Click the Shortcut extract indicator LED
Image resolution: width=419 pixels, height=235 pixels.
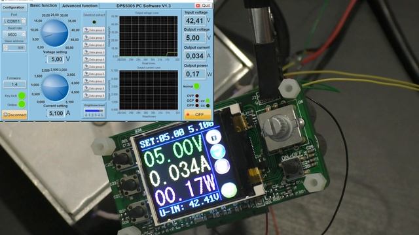[94, 22]
